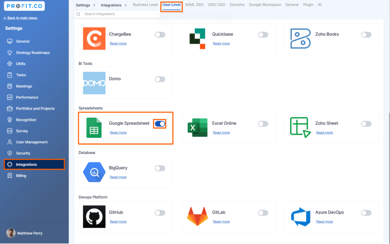Turn on the Azure DevOps toggle

(366, 213)
